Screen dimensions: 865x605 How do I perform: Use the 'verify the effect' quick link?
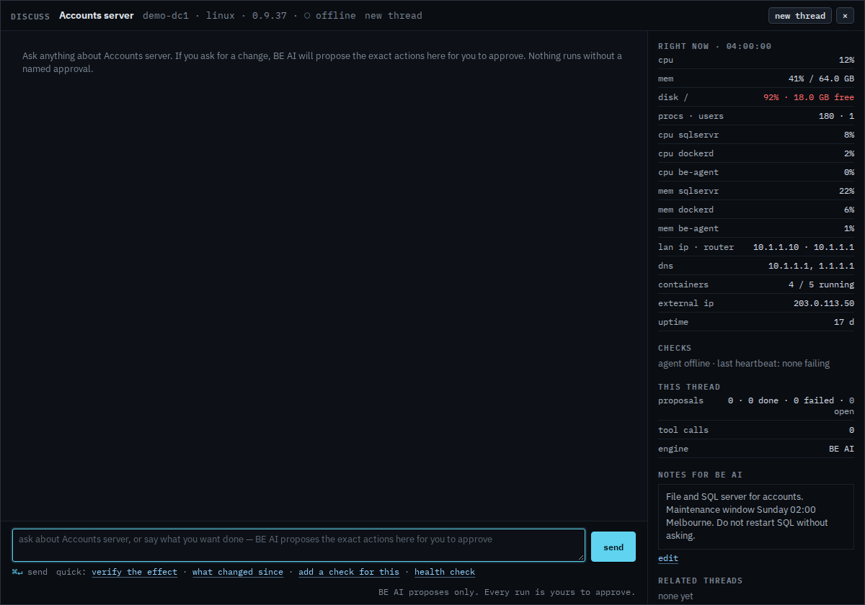pyautogui.click(x=134, y=572)
